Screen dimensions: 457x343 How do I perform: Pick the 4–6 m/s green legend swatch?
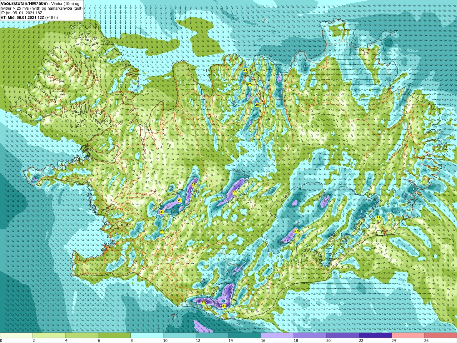(x=82, y=335)
